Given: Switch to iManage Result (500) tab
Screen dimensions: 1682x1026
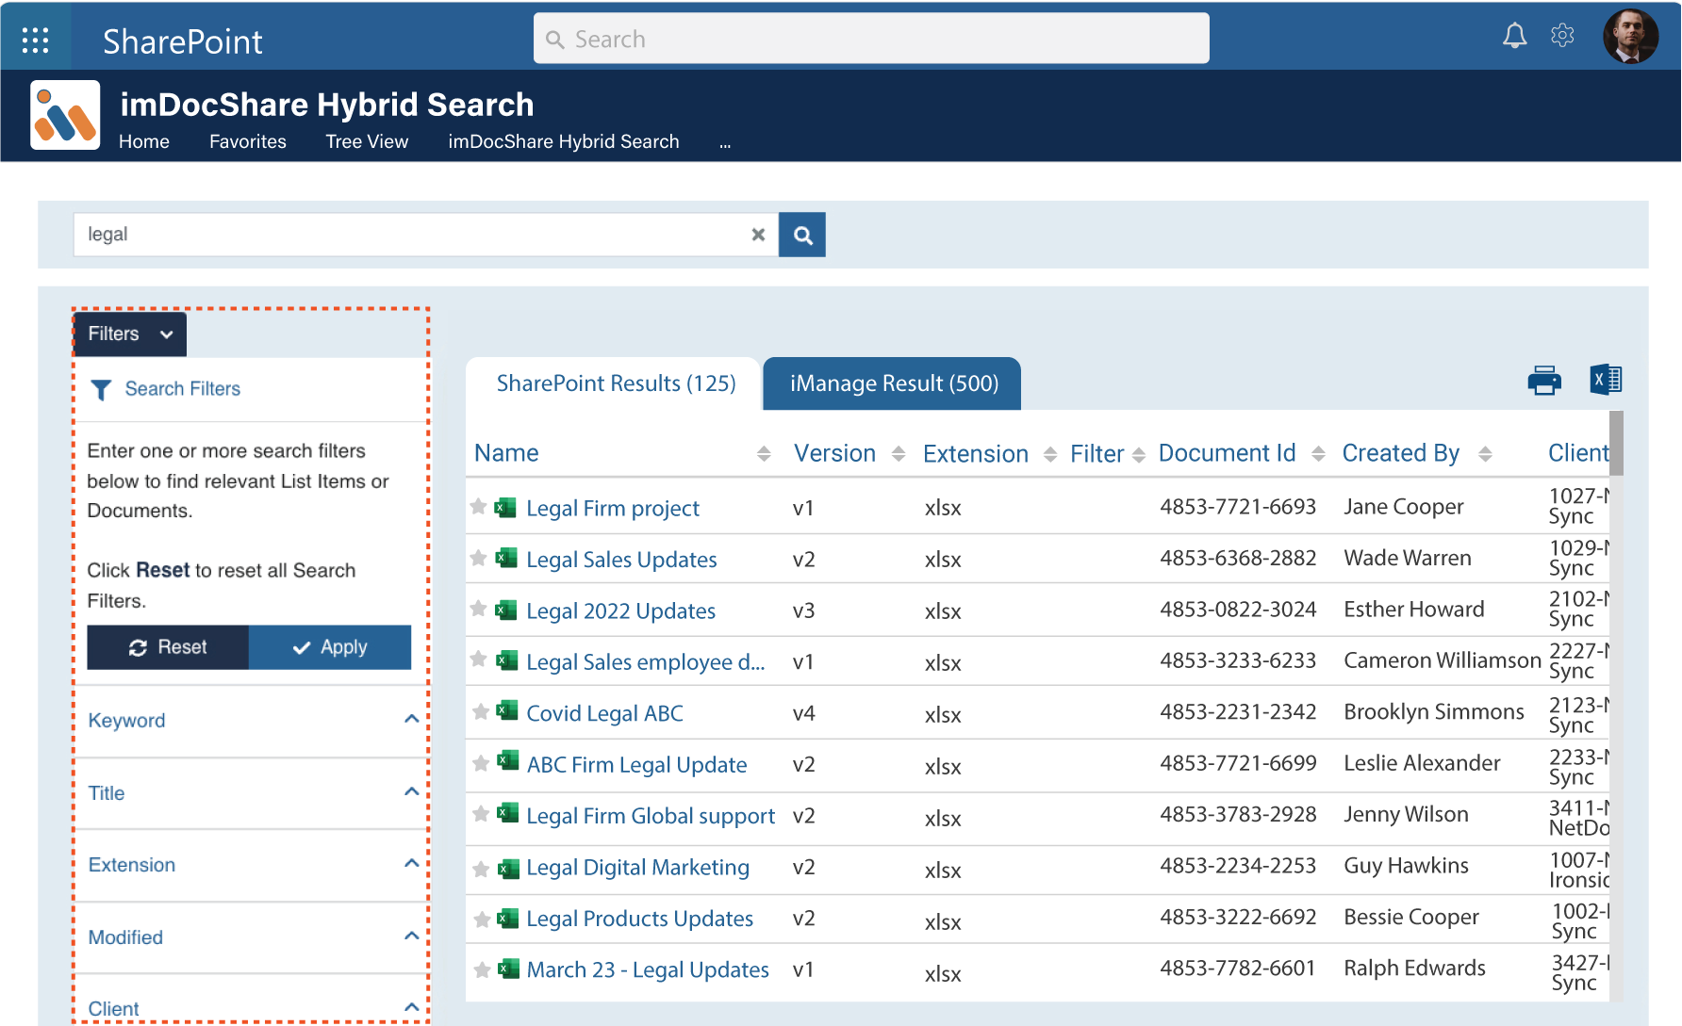Looking at the screenshot, I should coord(893,383).
